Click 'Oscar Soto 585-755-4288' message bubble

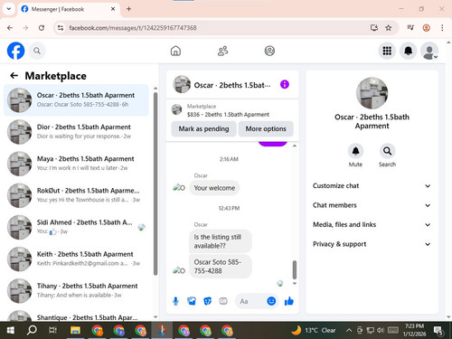coord(221,267)
